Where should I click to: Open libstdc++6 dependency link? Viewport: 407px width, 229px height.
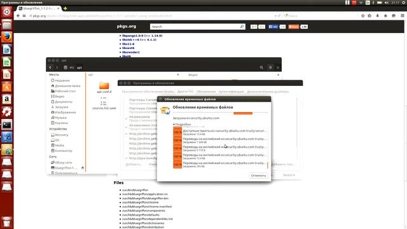click(x=139, y=39)
